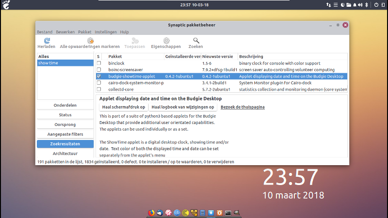Screen dimensions: 388x218
Task: Click the Bluetooth tray icon
Action: point(367,5)
